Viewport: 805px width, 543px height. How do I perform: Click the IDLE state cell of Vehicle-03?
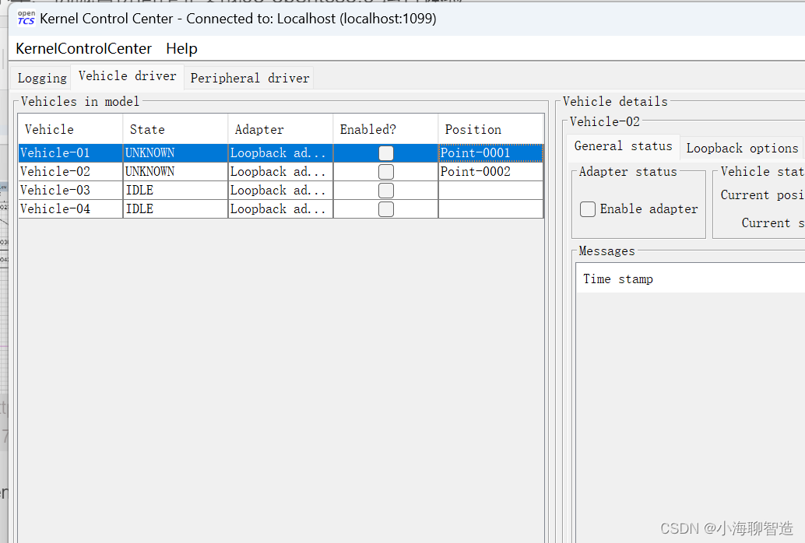coord(176,191)
